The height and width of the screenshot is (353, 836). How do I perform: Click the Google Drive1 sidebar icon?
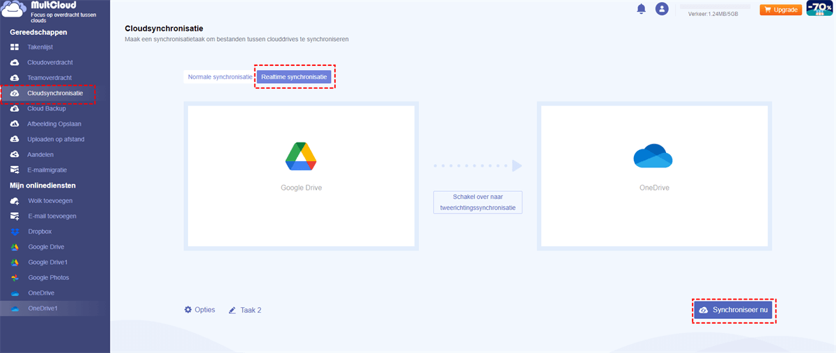15,262
